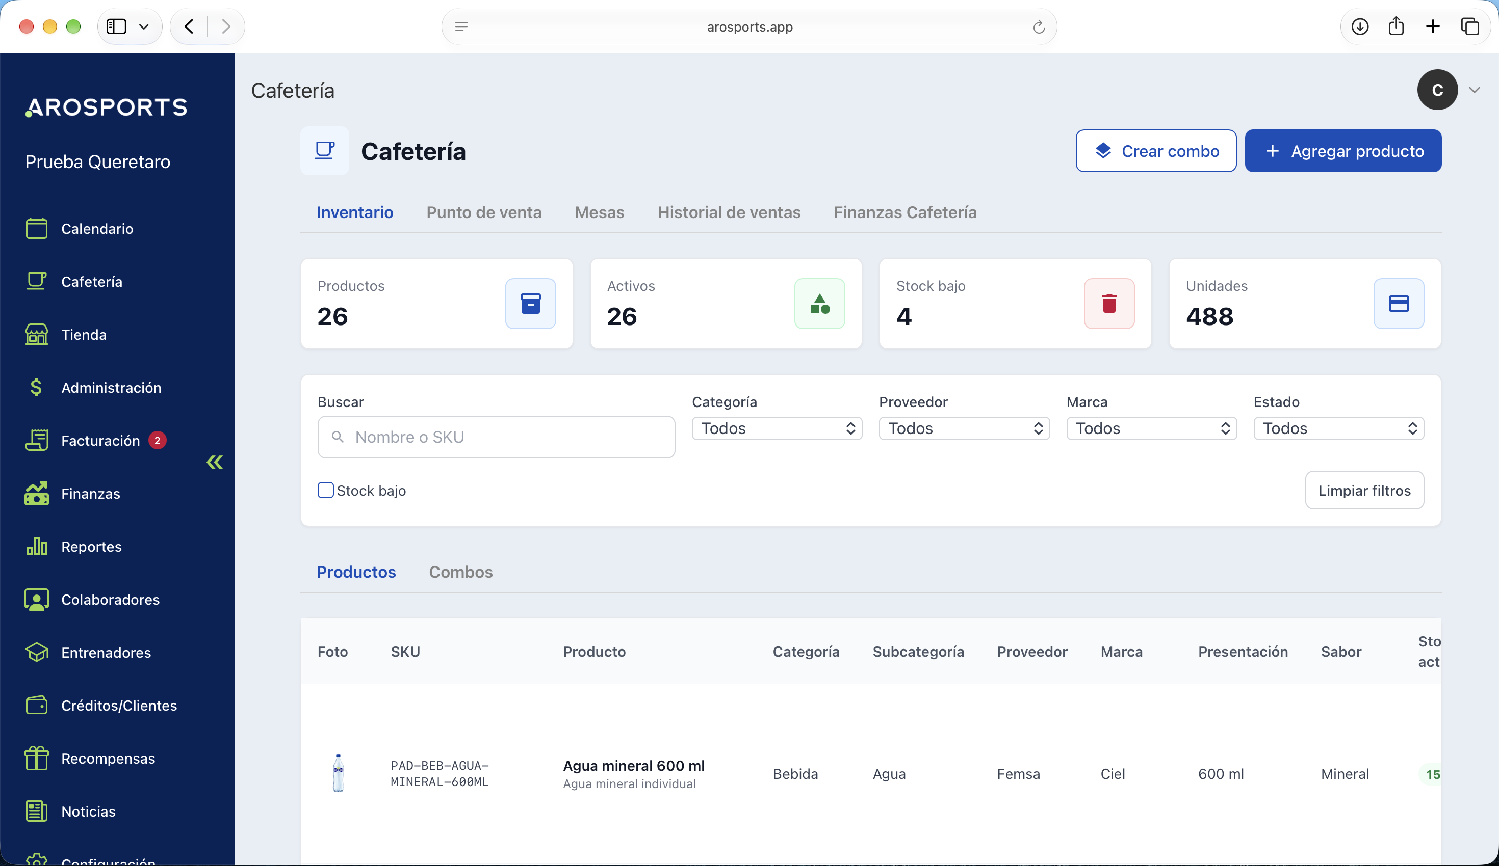The image size is (1499, 866).
Task: Switch to the Inventario tab
Action: pyautogui.click(x=354, y=212)
